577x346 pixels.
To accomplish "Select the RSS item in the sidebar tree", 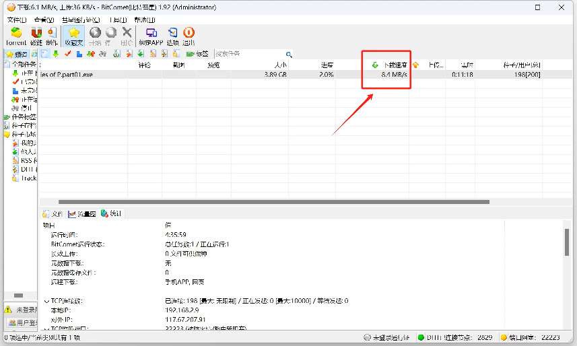I will [x=26, y=160].
